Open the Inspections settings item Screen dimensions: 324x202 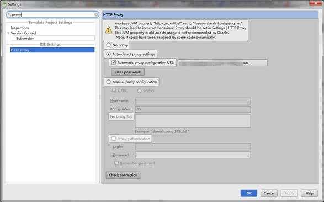tap(20, 28)
